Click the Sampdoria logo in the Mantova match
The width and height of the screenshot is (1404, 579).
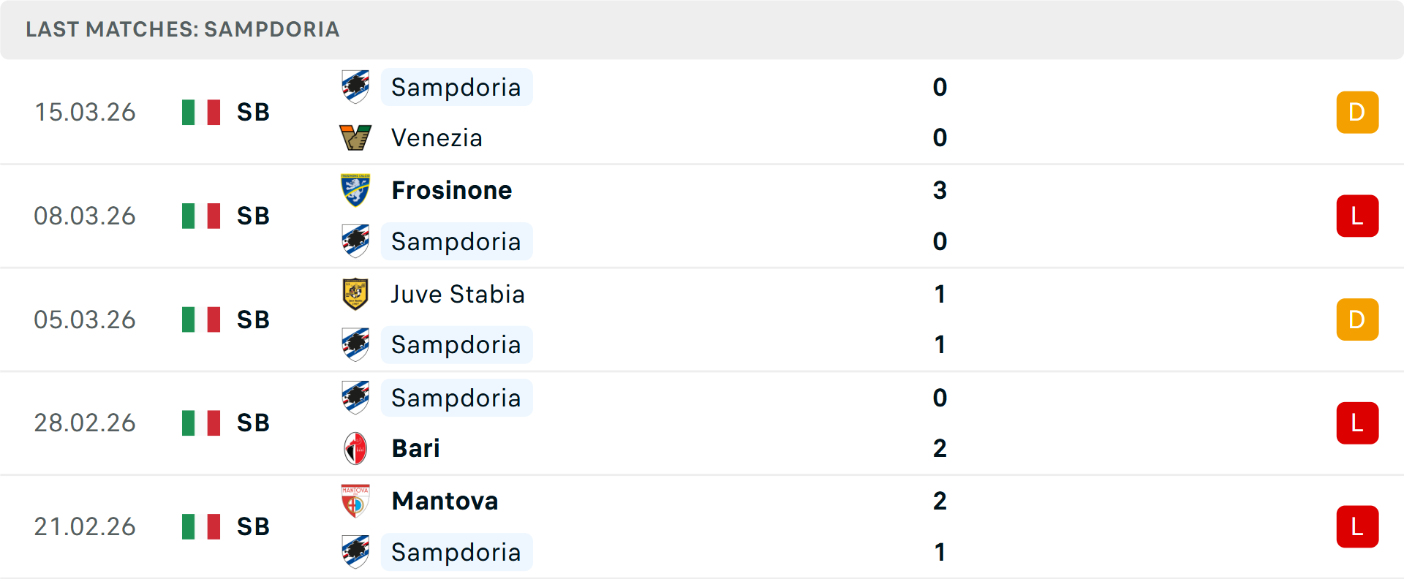tap(355, 553)
